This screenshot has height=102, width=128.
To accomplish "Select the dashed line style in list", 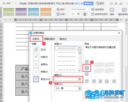I will pos(66,61).
